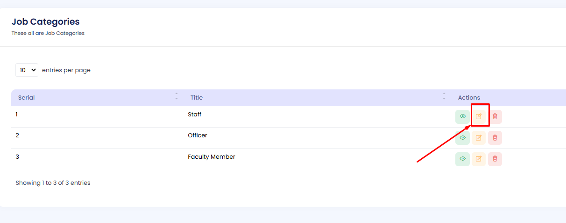View the Faculty Member category details
This screenshot has height=223, width=566.
point(462,159)
